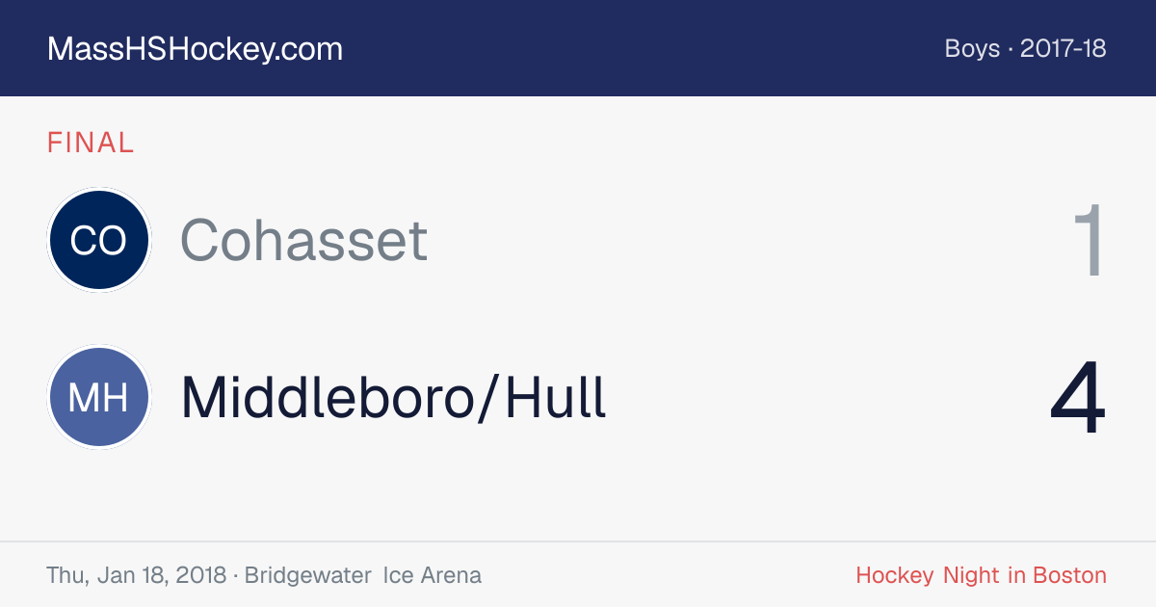Open the Boys · 2017-18 season label

coord(1026,48)
